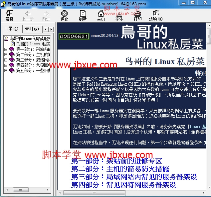The height and width of the screenshot is (197, 211).
Task: Click content pane horizontal scroll right arrow
Action: click(x=203, y=193)
